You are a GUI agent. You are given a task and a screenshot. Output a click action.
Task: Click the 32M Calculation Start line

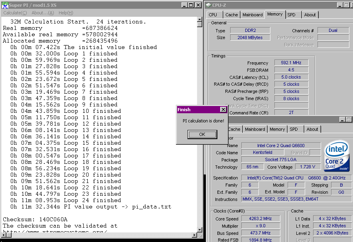point(78,22)
